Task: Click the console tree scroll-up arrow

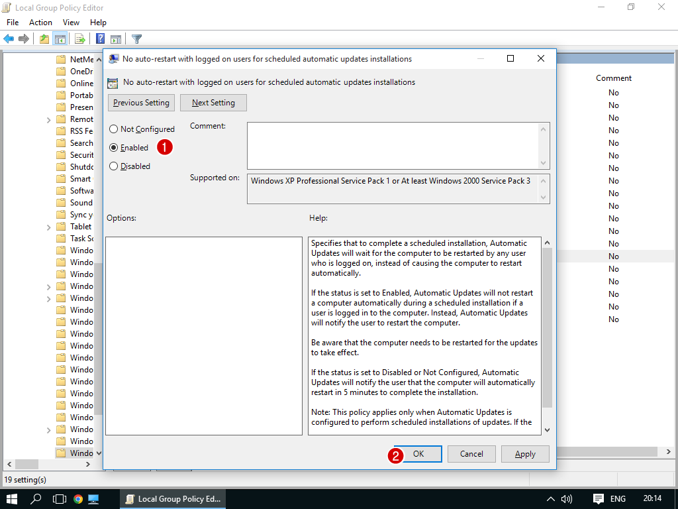Action: pyautogui.click(x=99, y=59)
